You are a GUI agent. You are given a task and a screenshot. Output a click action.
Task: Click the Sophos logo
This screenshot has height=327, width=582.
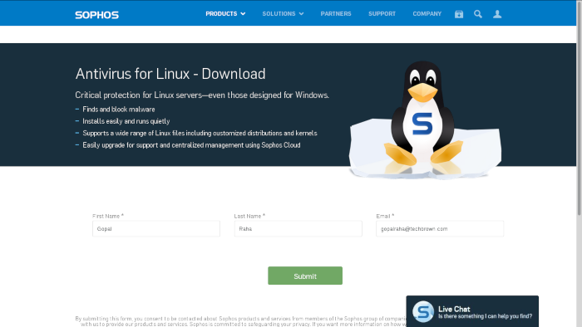click(97, 15)
